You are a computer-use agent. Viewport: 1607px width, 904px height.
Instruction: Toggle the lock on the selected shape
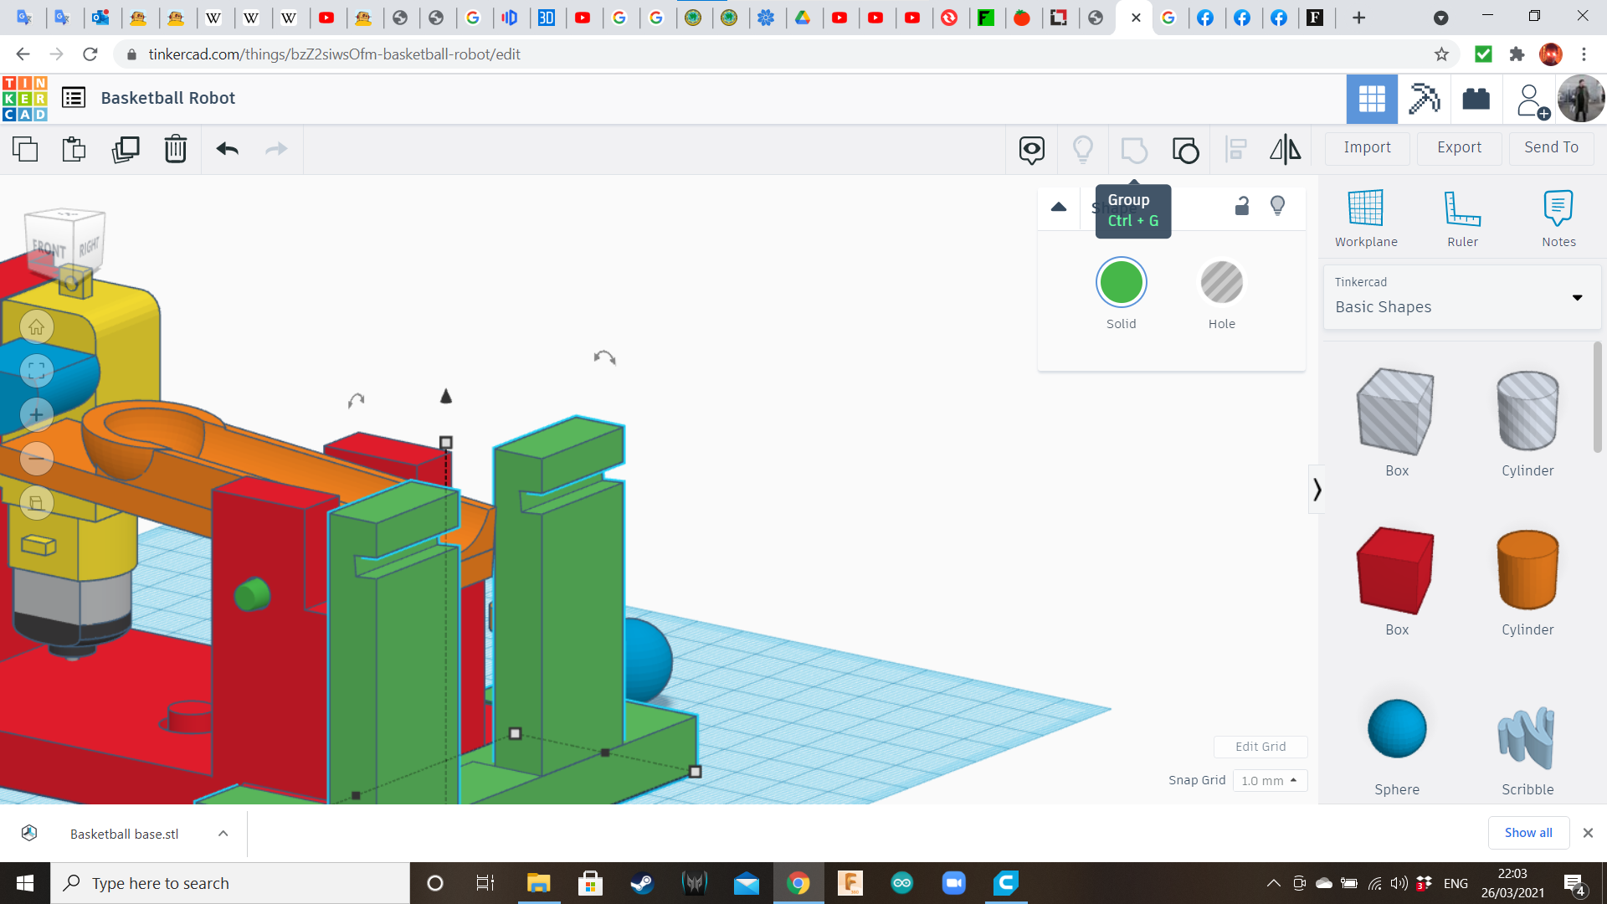click(1241, 205)
